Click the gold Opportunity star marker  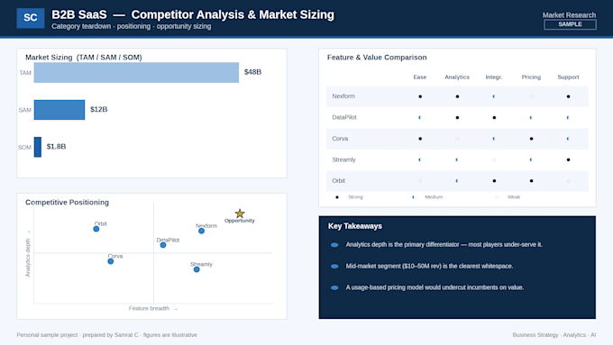coord(240,213)
